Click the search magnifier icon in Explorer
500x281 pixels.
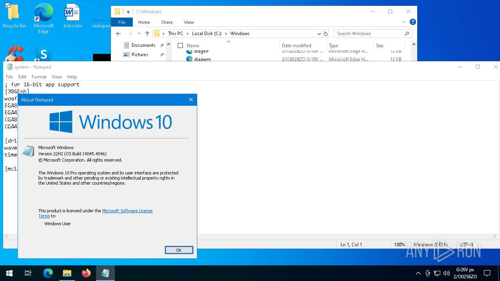[x=407, y=34]
